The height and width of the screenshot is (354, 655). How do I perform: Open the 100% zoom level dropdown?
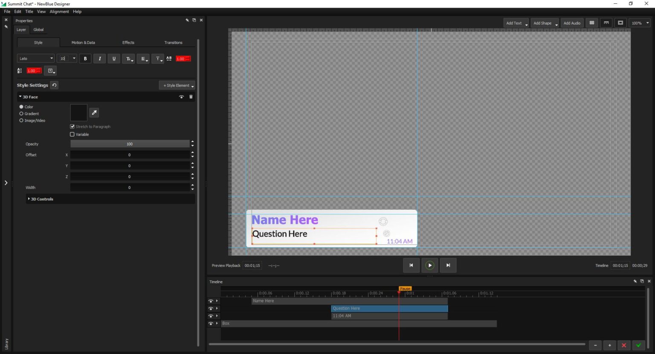point(640,23)
